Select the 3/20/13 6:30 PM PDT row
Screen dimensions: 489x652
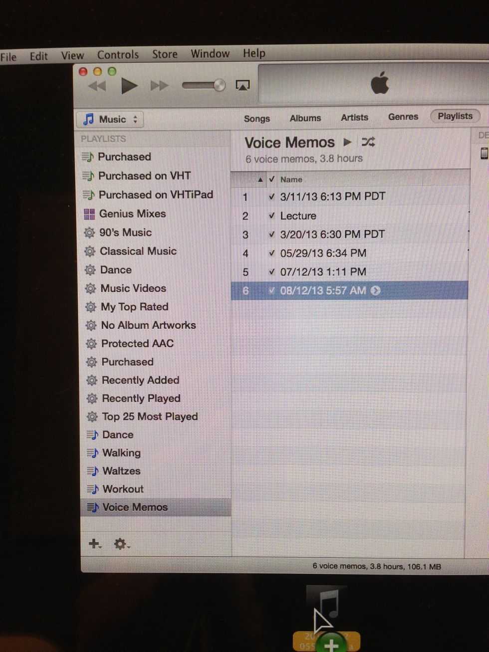point(349,234)
